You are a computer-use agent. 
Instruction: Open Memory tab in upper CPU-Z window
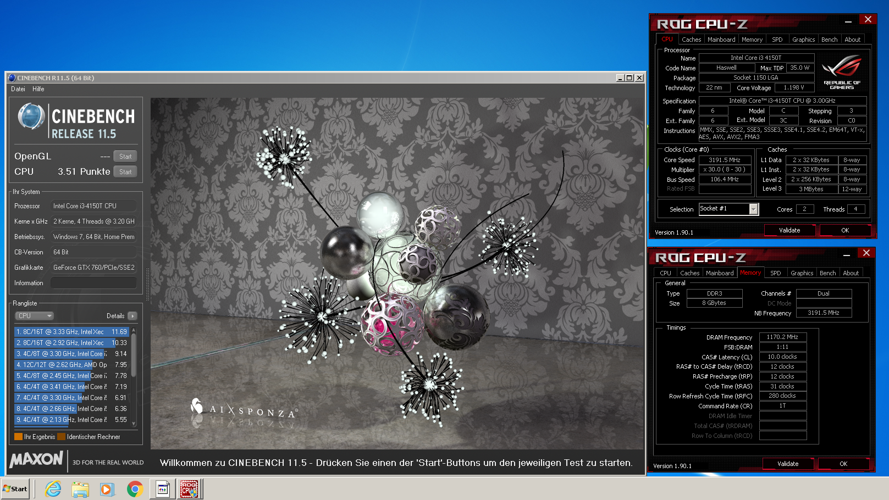point(752,40)
